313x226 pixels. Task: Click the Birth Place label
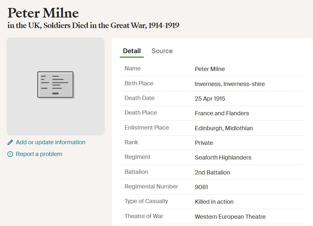(x=139, y=83)
